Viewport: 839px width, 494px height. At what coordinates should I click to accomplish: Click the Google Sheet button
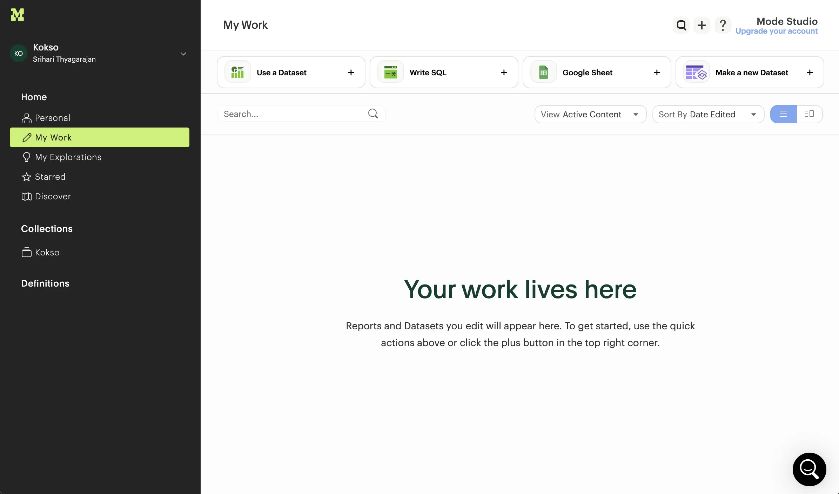point(597,72)
